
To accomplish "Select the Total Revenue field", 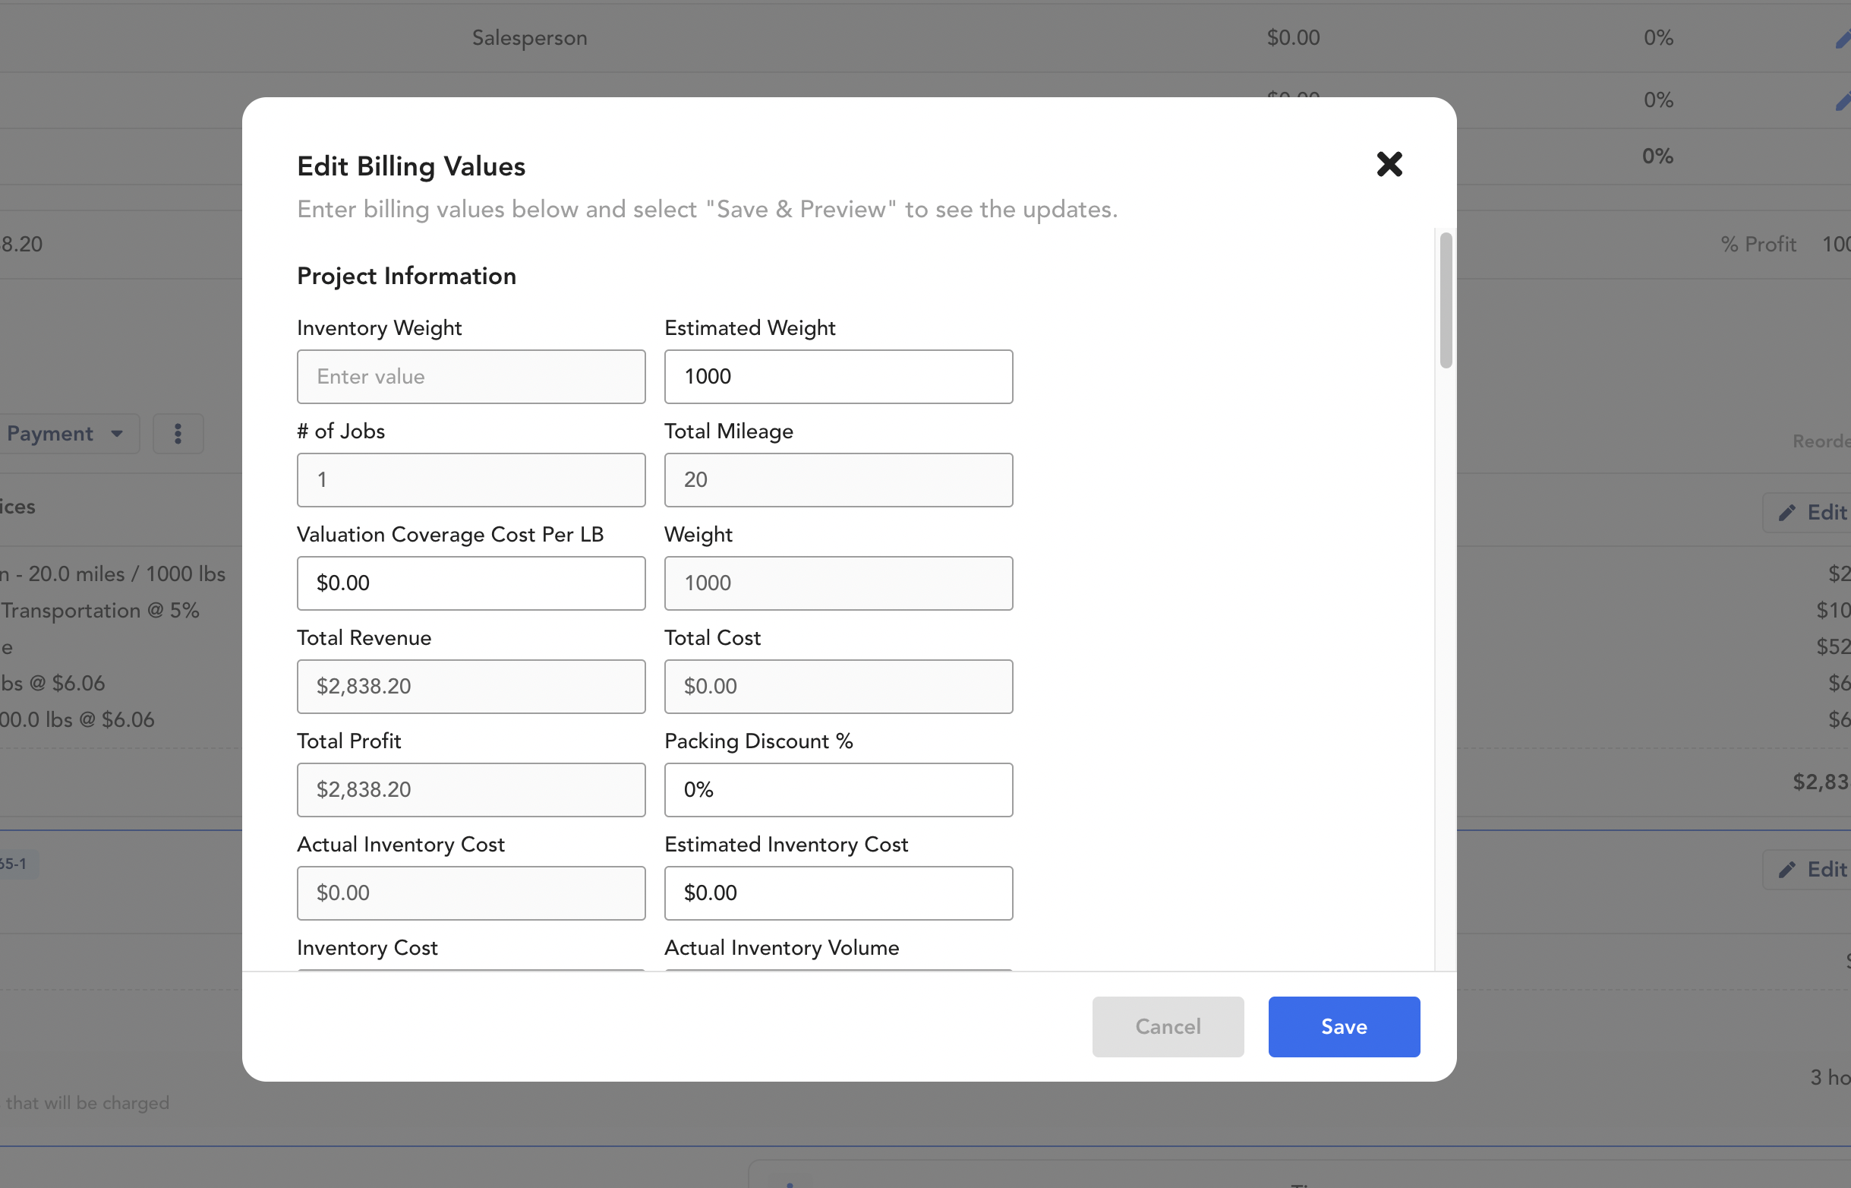I will click(471, 687).
